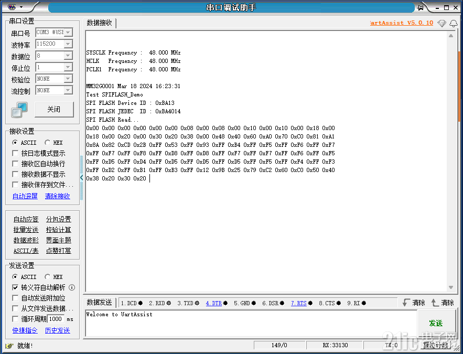The height and width of the screenshot is (354, 463).
Task: Open the checksum calculation (校验计算) link
Action: point(59,230)
